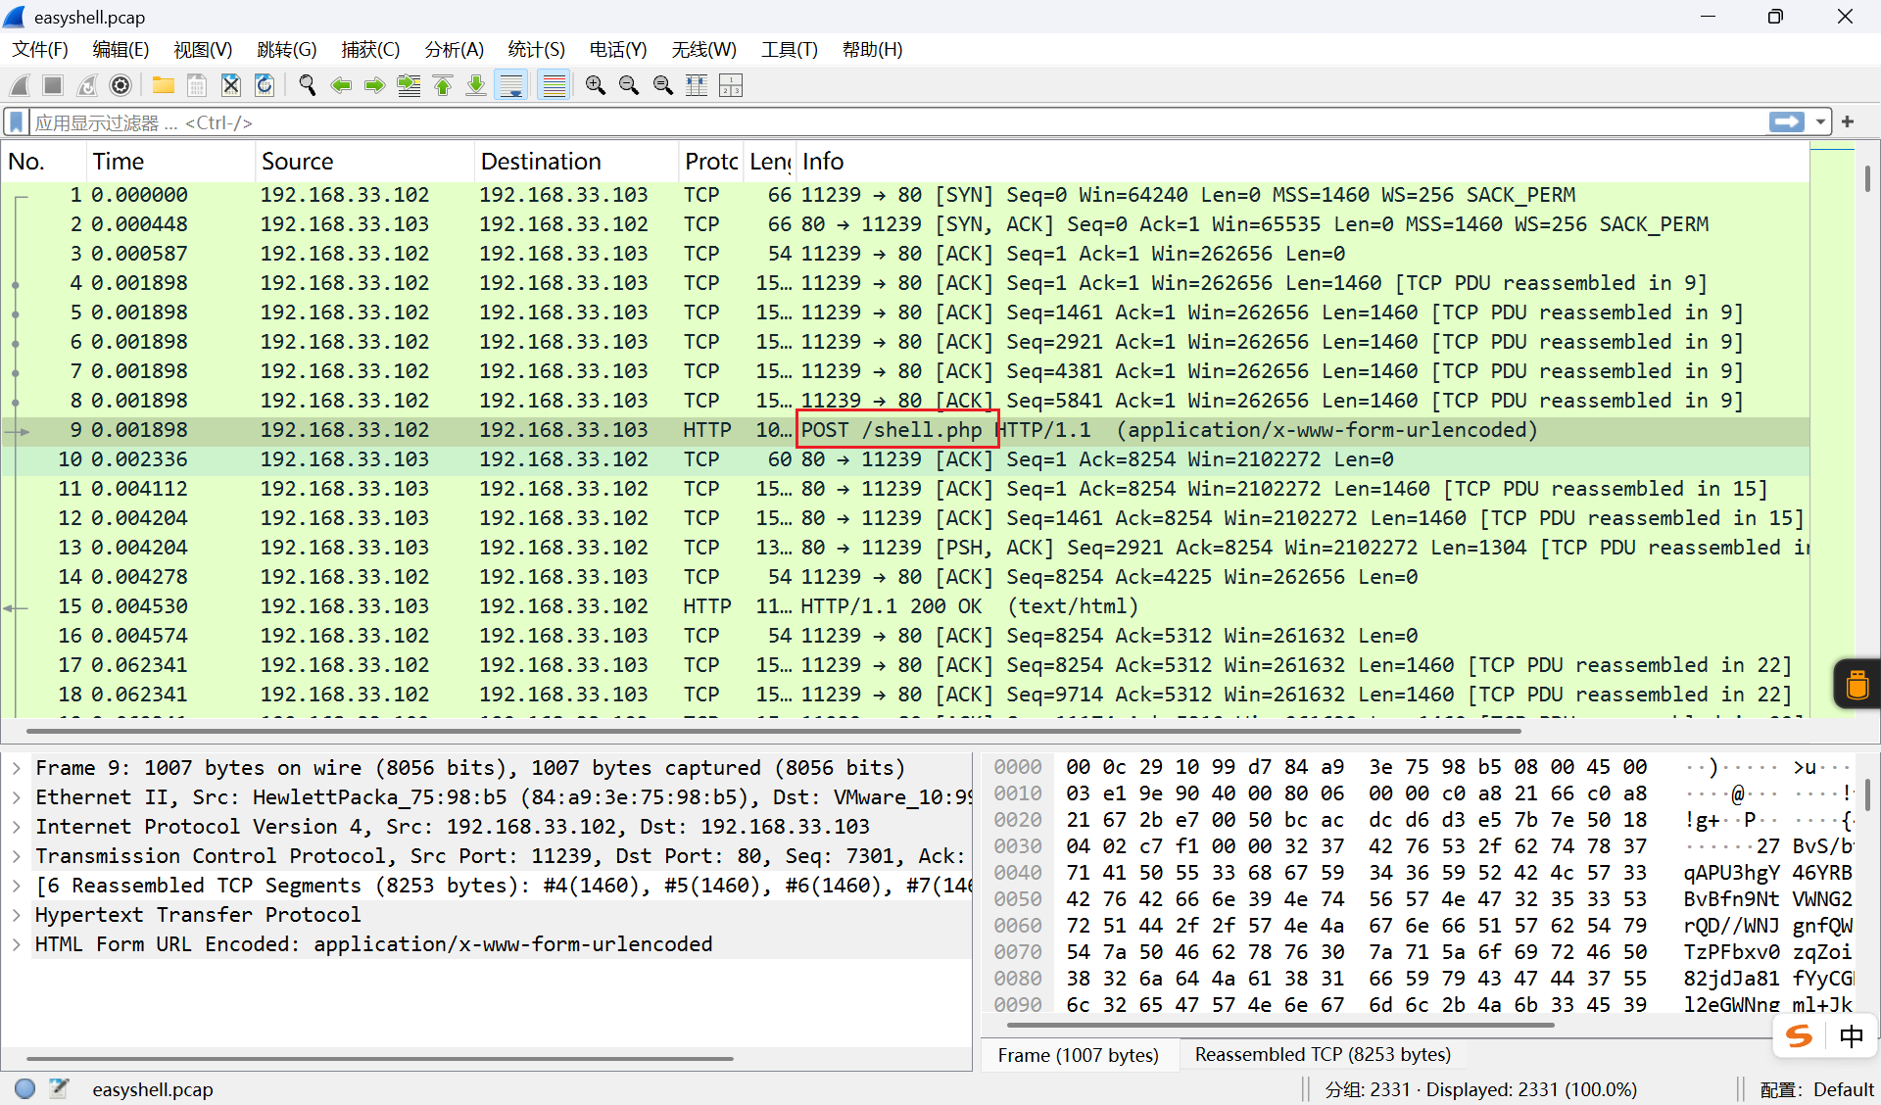Click the capture options gear icon
This screenshot has height=1105, width=1881.
point(121,86)
